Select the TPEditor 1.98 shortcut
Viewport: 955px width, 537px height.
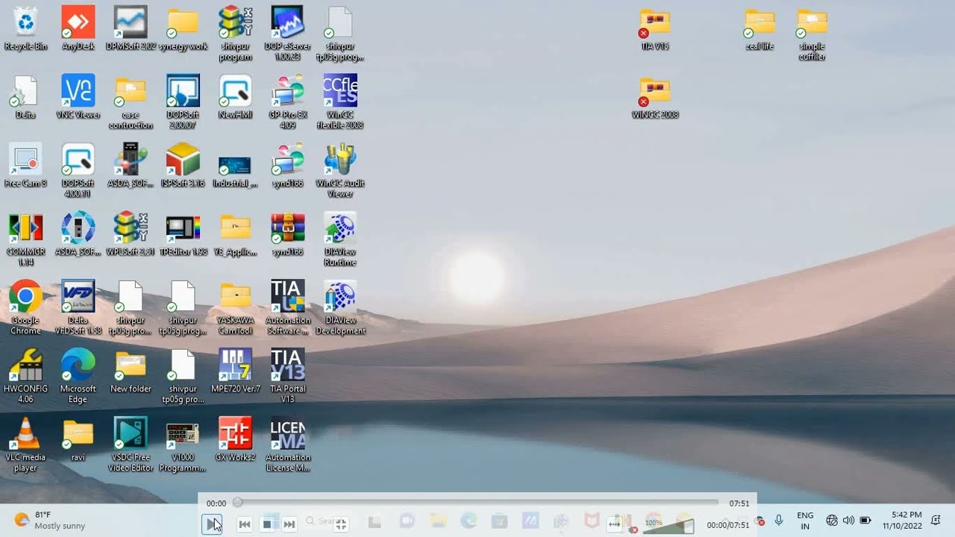click(x=183, y=234)
